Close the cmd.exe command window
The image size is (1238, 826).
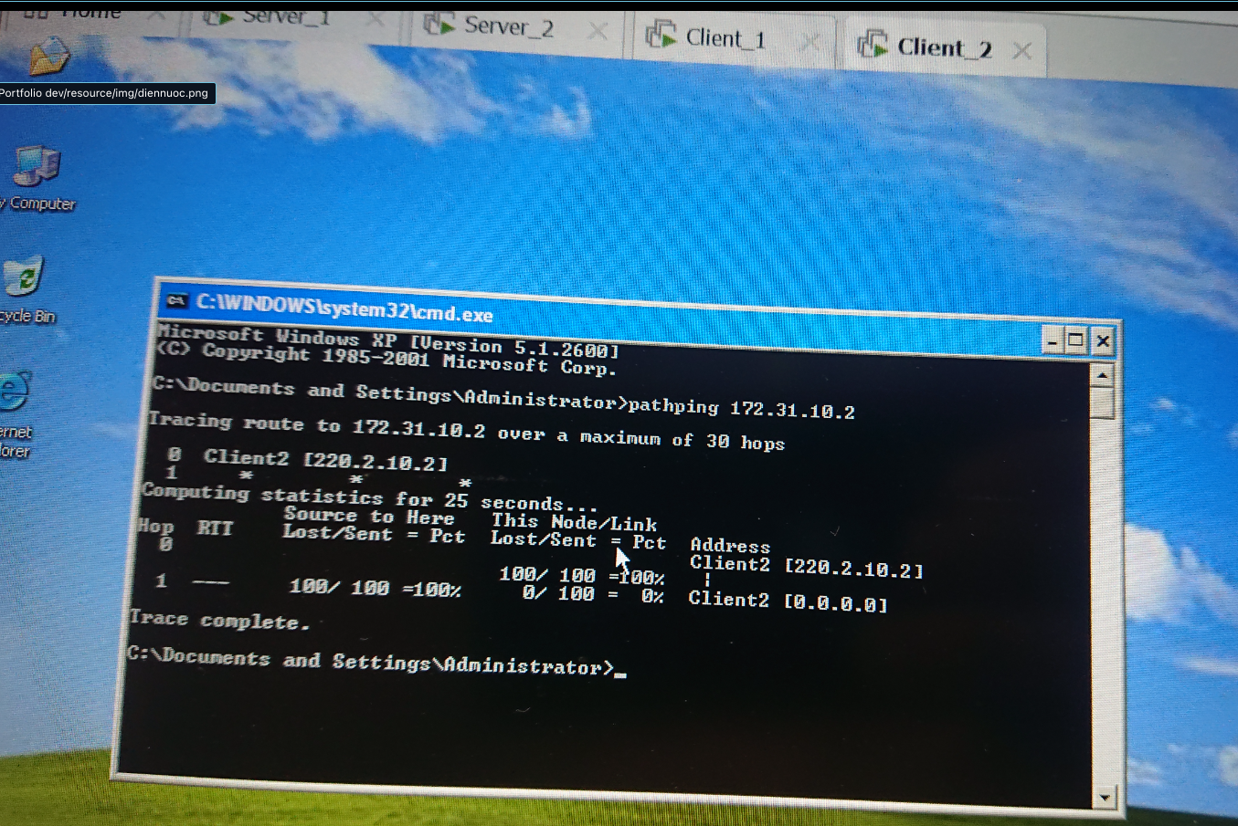tap(1103, 341)
